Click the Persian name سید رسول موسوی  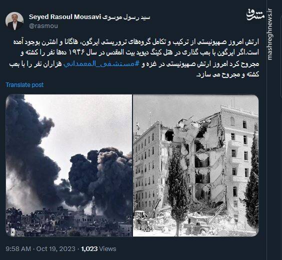[x=126, y=17]
